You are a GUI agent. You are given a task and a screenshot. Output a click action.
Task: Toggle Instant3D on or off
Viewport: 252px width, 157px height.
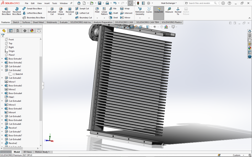pyautogui.click(x=158, y=10)
